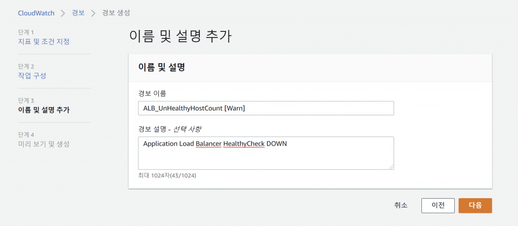518x226 pixels.
Task: Grab the description textarea resize handle
Action: point(392,167)
